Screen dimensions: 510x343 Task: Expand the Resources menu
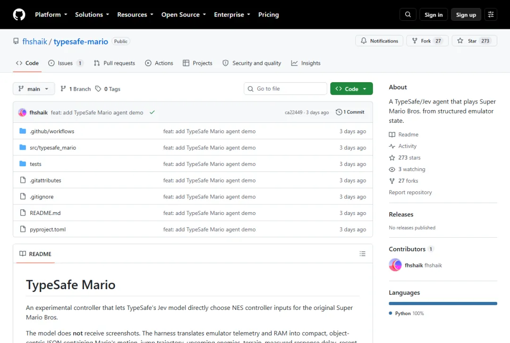(136, 15)
